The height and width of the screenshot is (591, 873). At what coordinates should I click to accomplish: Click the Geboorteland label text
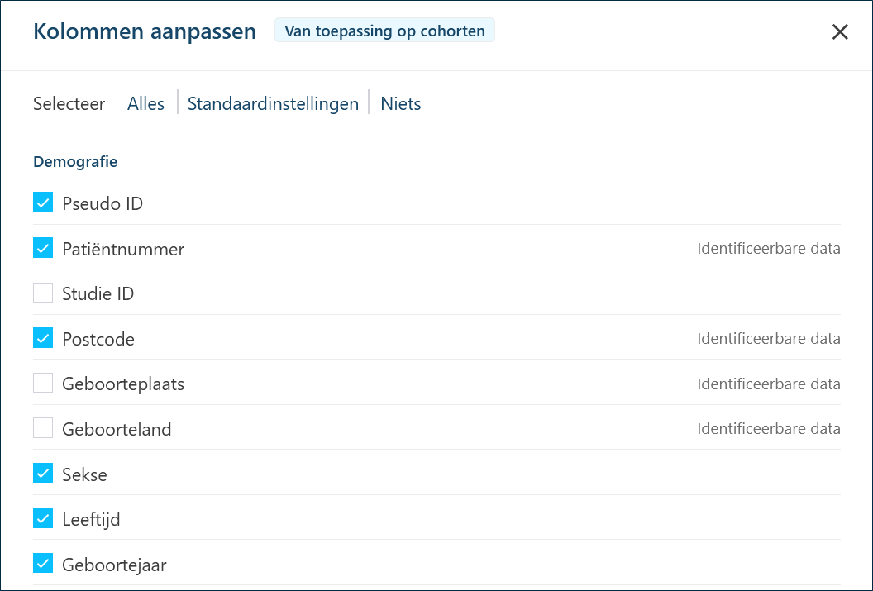117,430
